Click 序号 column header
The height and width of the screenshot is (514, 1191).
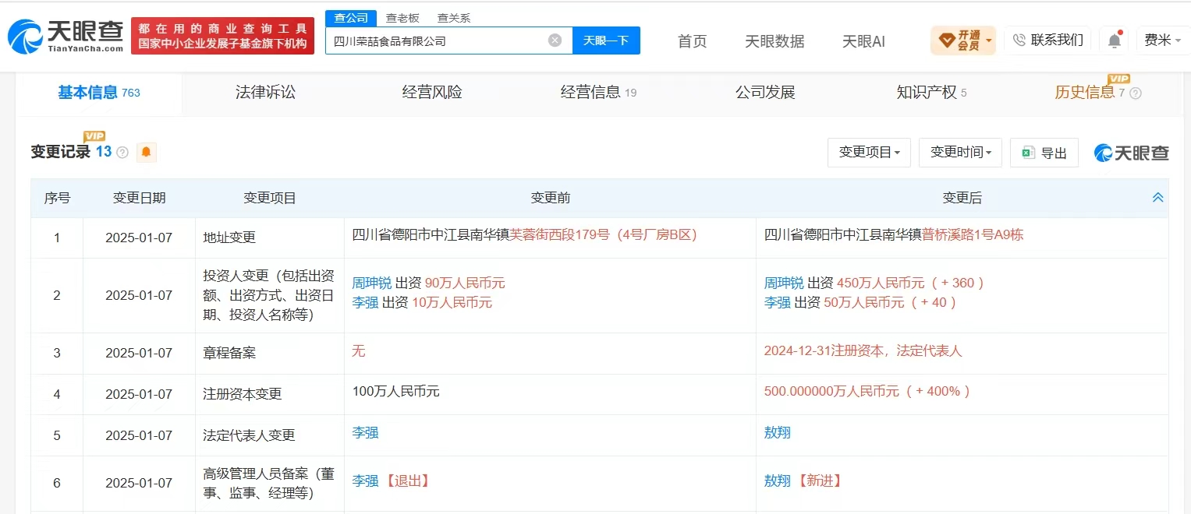point(57,198)
